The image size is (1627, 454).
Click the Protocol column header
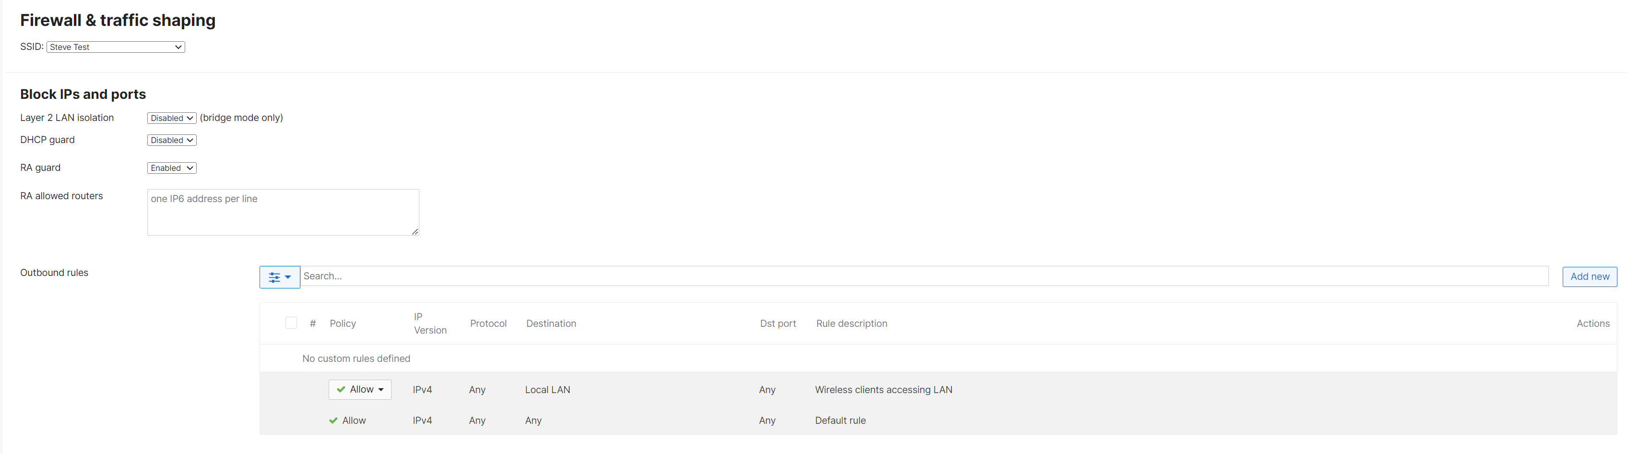coord(487,323)
